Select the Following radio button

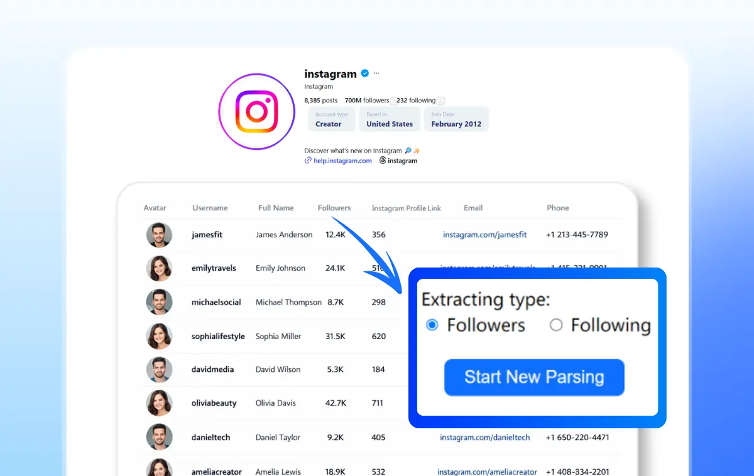[x=555, y=325]
